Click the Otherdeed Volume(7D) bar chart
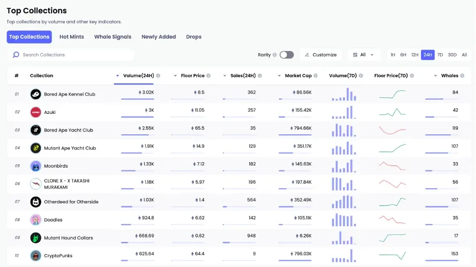The height and width of the screenshot is (267, 476). click(x=344, y=201)
